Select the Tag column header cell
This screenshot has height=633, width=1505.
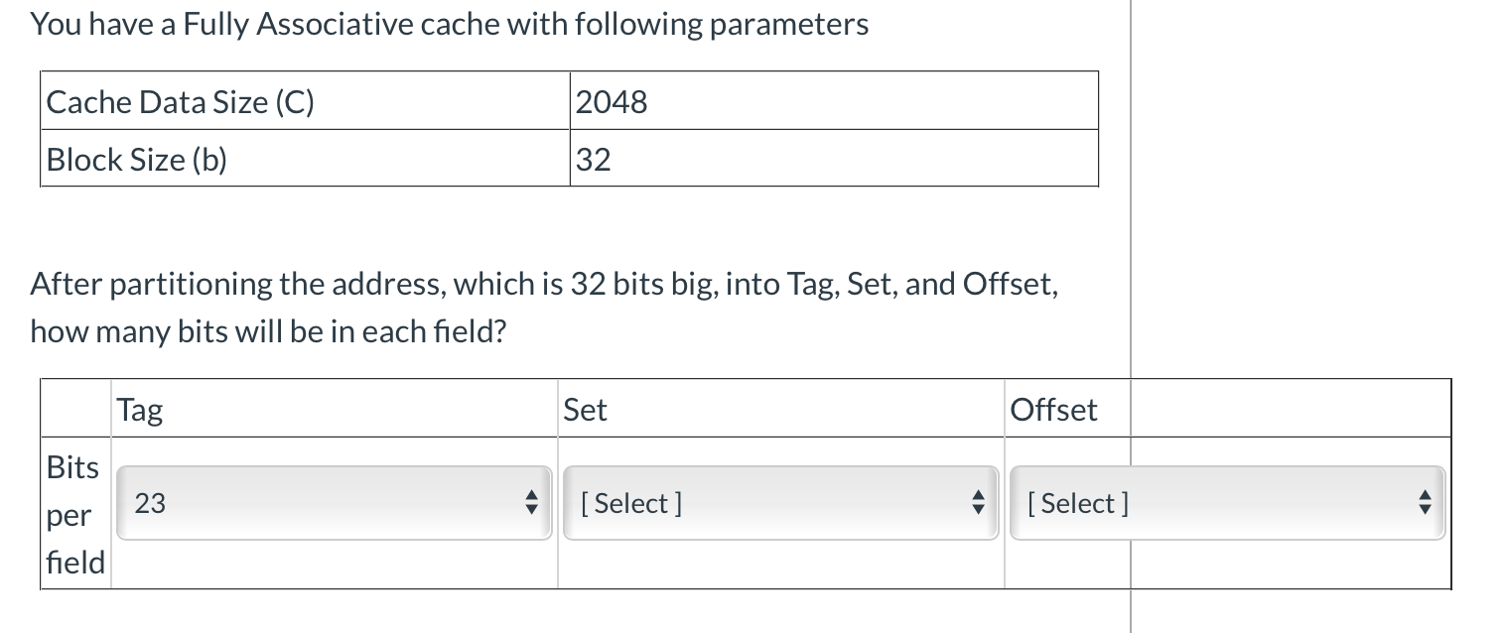pyautogui.click(x=139, y=409)
